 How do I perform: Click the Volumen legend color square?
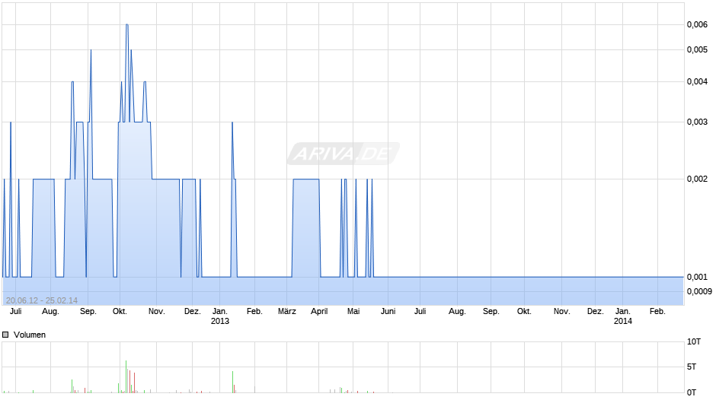(x=5, y=335)
